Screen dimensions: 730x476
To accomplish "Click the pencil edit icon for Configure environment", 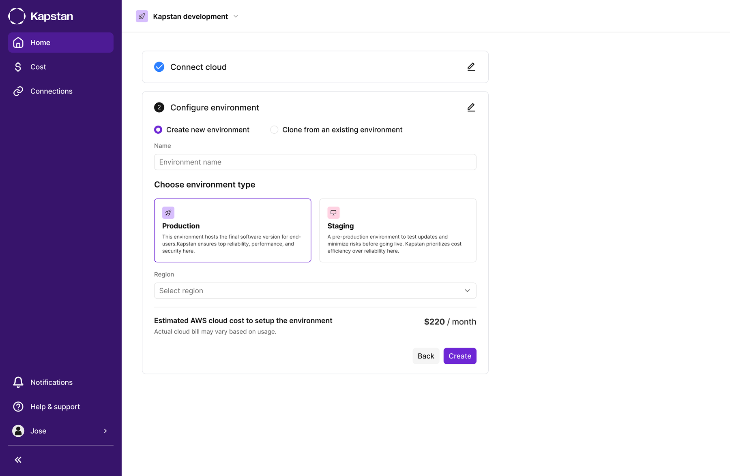I will coord(471,107).
